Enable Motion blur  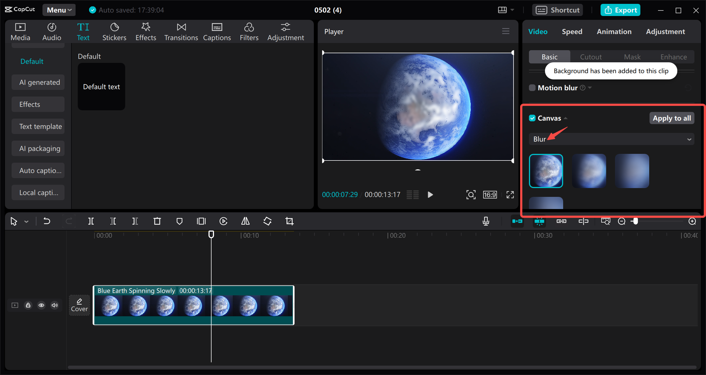[x=533, y=87]
